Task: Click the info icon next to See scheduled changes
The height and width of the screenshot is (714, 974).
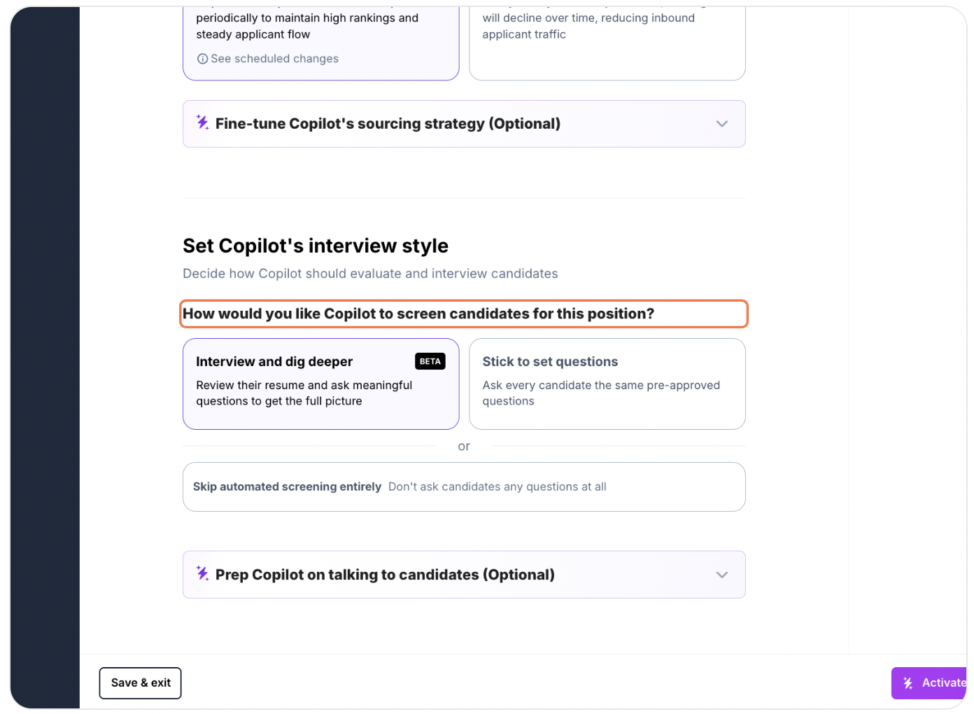Action: [x=202, y=59]
